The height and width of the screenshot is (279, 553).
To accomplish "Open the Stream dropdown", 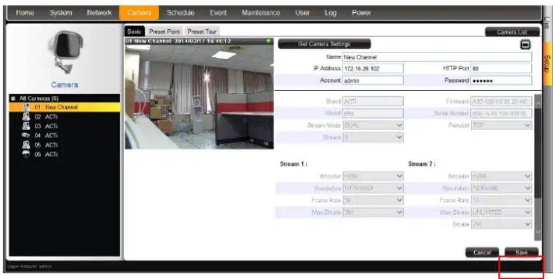I will click(x=373, y=137).
